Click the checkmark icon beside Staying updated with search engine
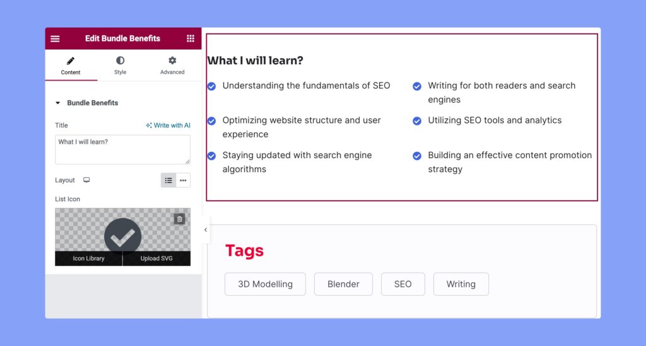This screenshot has width=646, height=346. point(212,156)
